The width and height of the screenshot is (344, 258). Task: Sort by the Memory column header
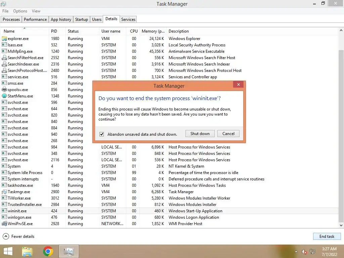coord(153,31)
